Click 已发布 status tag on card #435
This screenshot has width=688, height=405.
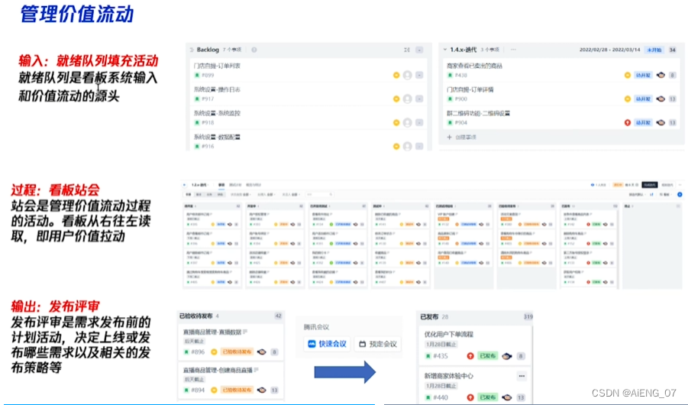[487, 356]
